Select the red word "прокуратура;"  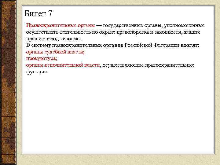coord(42,59)
